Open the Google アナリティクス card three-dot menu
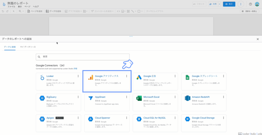The image size is (262, 135). (x=126, y=76)
